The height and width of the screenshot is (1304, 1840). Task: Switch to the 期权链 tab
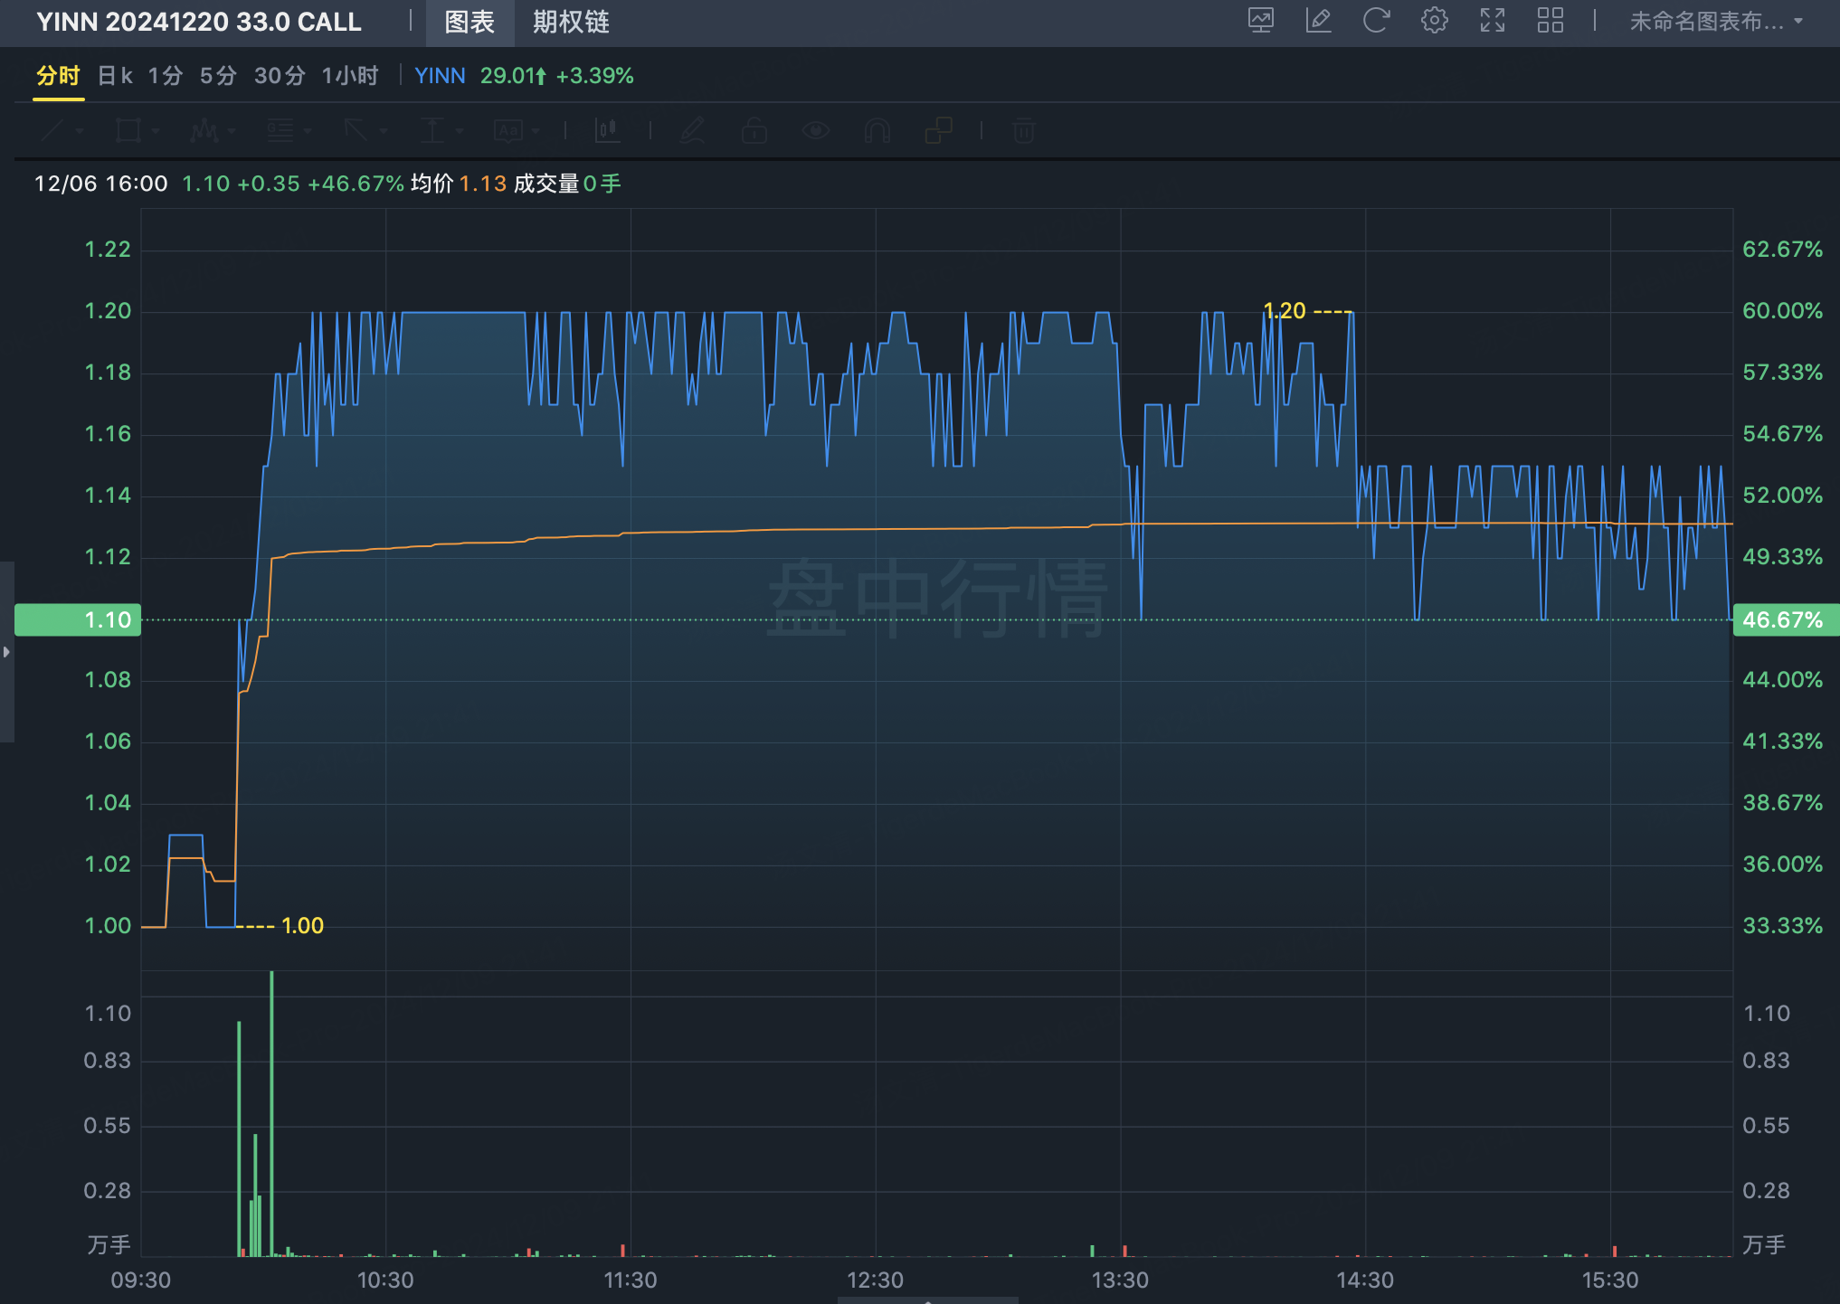pyautogui.click(x=571, y=23)
